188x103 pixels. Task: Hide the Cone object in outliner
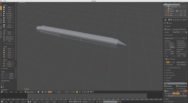[x=181, y=13]
